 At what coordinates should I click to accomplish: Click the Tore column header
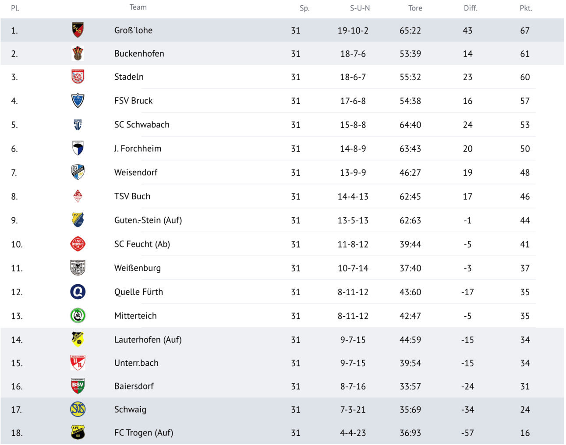tap(415, 8)
